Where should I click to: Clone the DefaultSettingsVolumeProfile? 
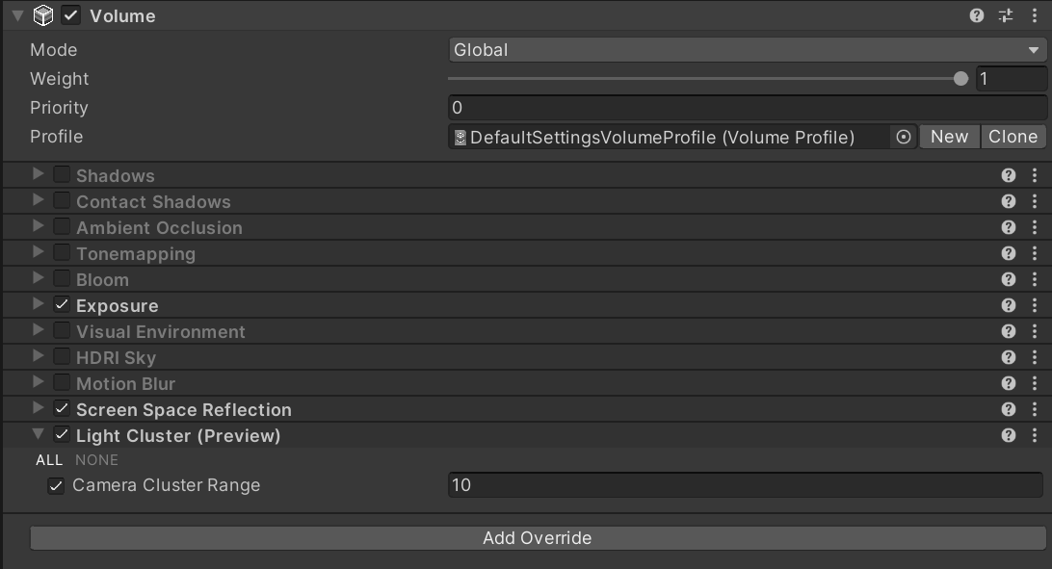pyautogui.click(x=1013, y=137)
